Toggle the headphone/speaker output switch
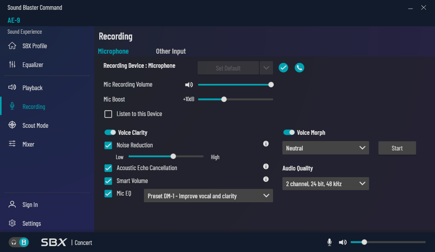This screenshot has width=435, height=252. 19,242
